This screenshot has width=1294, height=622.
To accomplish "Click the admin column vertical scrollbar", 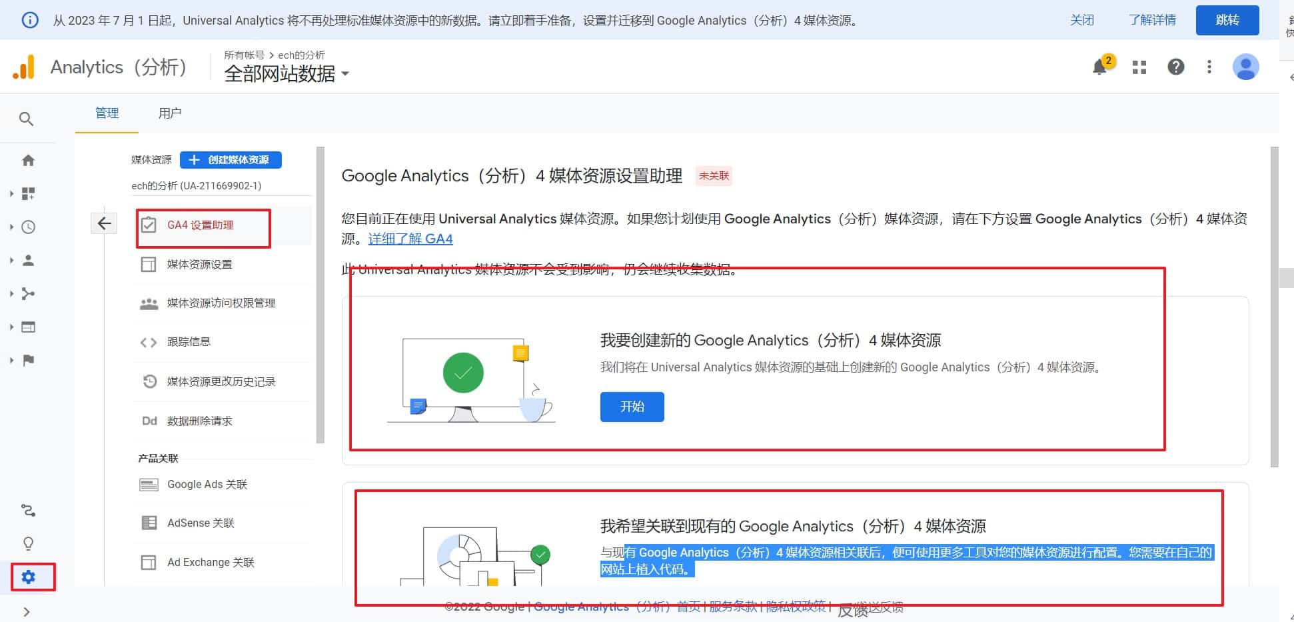I will pos(321,295).
